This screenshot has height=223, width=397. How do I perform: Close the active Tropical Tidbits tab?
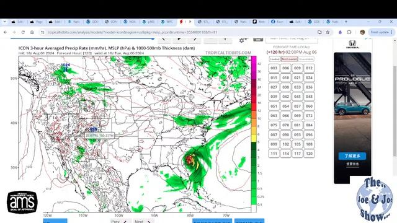190,22
